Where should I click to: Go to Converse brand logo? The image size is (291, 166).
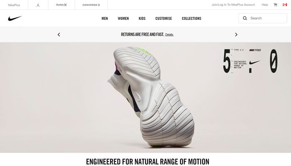(x=91, y=5)
